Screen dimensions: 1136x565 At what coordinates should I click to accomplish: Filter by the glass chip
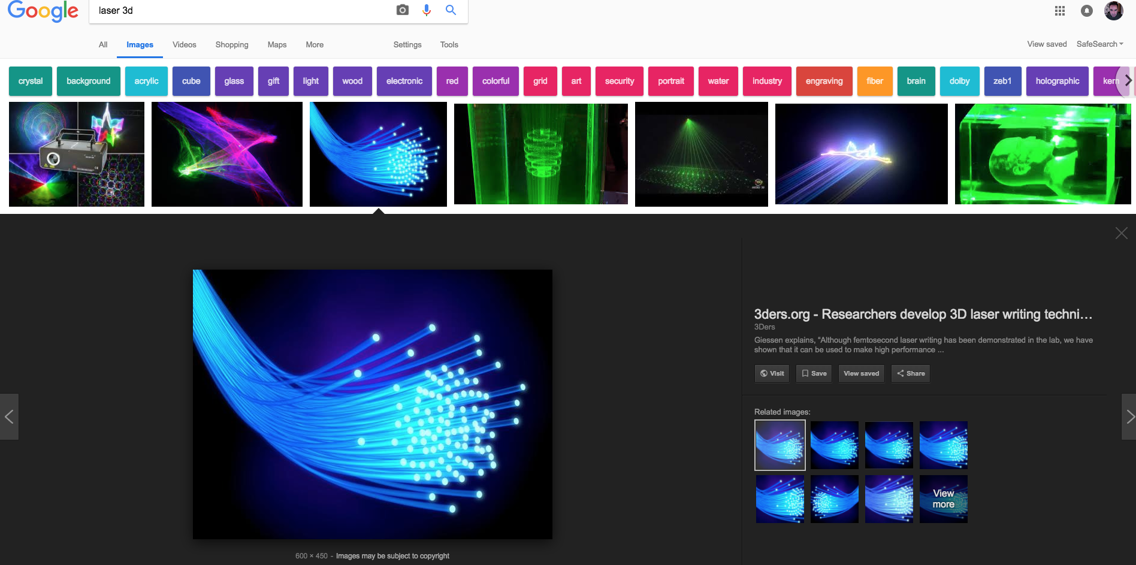click(x=234, y=81)
